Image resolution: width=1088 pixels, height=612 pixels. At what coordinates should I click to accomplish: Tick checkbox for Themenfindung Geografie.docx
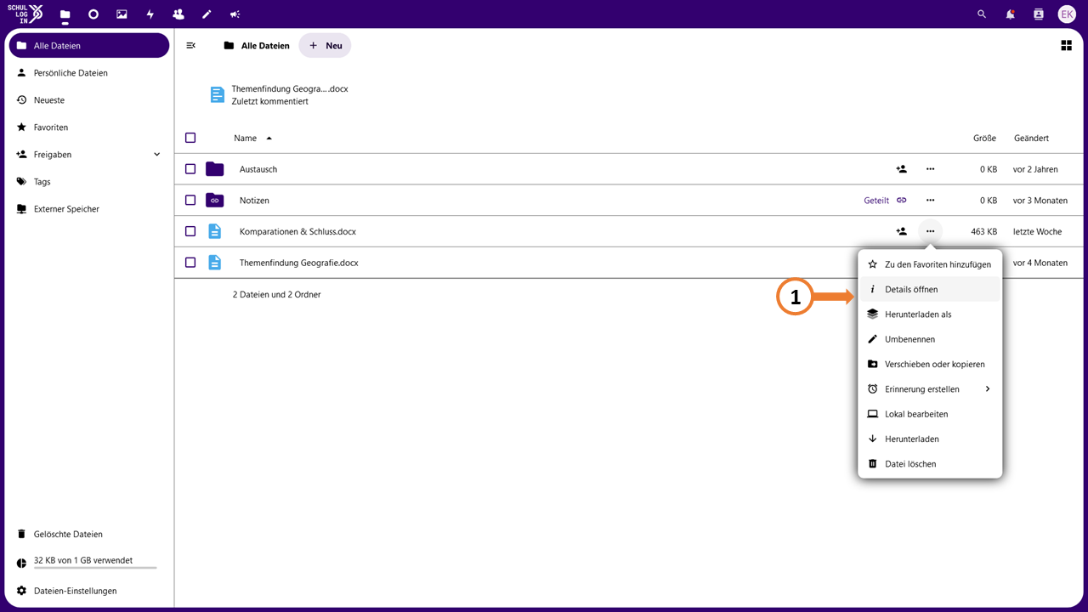[x=190, y=263]
